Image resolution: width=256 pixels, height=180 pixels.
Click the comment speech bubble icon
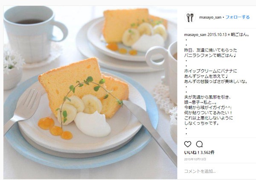pyautogui.click(x=199, y=144)
